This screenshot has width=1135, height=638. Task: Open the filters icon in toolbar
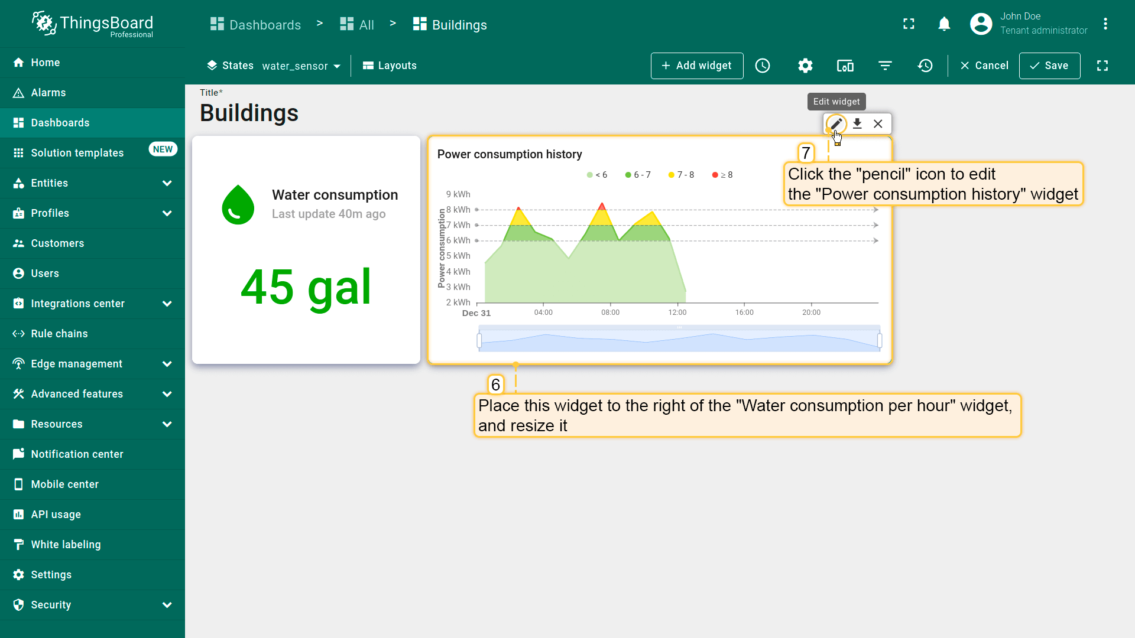pyautogui.click(x=885, y=66)
